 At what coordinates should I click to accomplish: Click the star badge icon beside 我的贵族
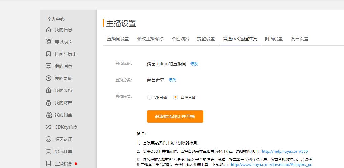(x=49, y=78)
